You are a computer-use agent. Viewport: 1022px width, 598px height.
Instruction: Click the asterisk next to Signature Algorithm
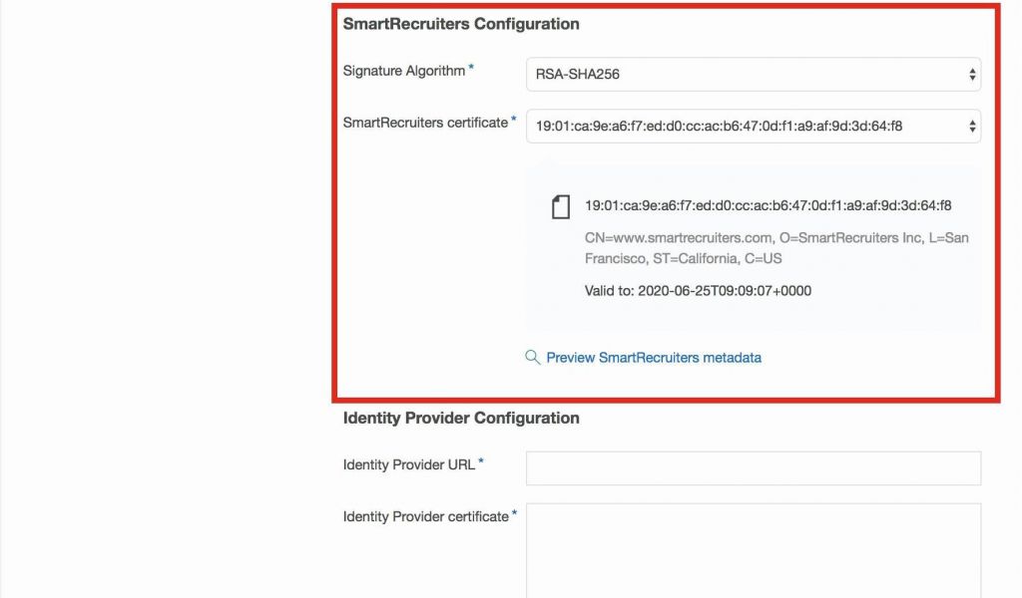point(471,68)
